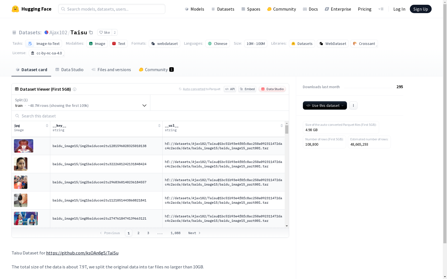Click the Embed button
The width and height of the screenshot is (447, 279).
[247, 89]
